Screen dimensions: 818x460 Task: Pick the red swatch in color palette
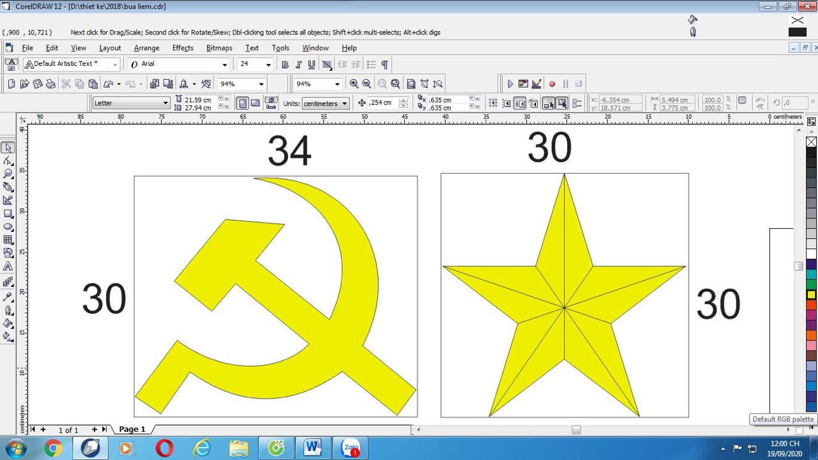click(x=811, y=305)
